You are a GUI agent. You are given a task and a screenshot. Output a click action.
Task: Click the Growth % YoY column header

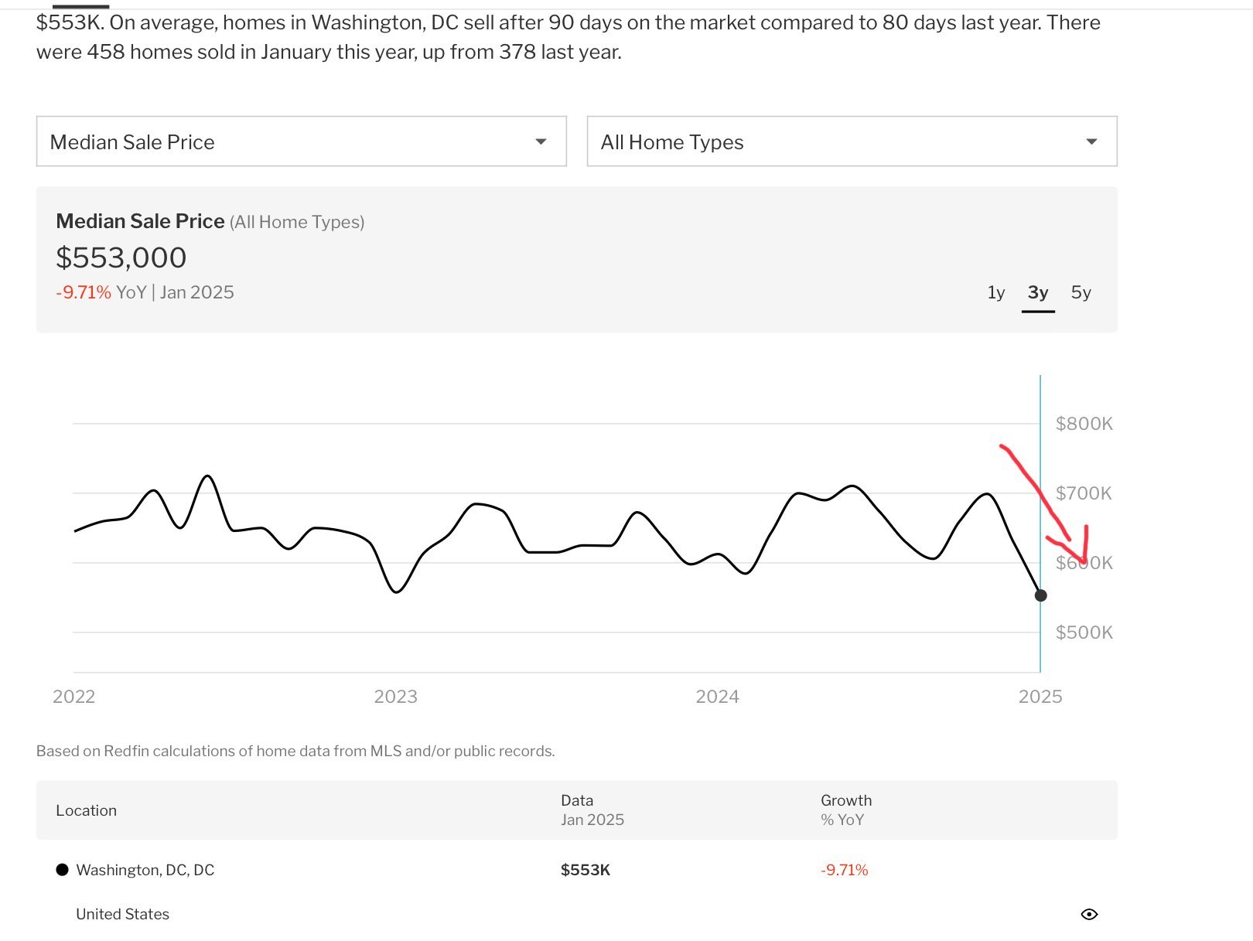click(845, 810)
